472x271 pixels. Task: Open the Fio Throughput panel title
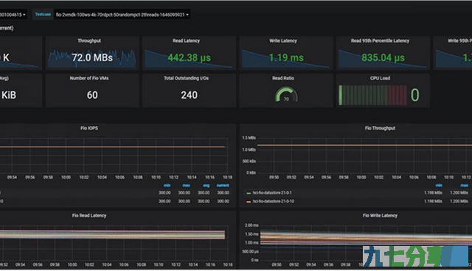click(x=380, y=128)
